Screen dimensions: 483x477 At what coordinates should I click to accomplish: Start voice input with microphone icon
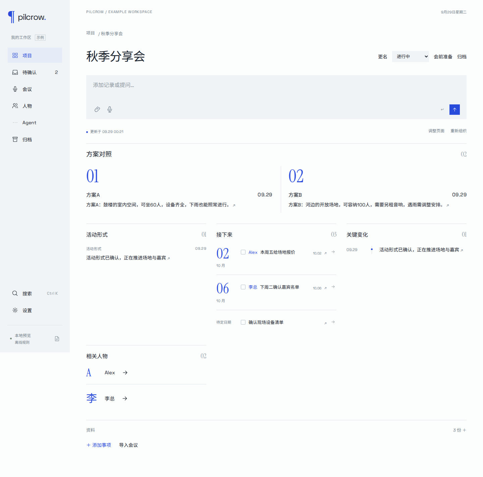[x=110, y=109]
